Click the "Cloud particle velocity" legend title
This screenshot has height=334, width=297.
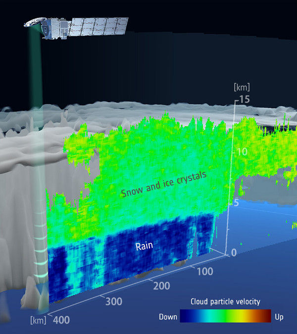coord(225,302)
